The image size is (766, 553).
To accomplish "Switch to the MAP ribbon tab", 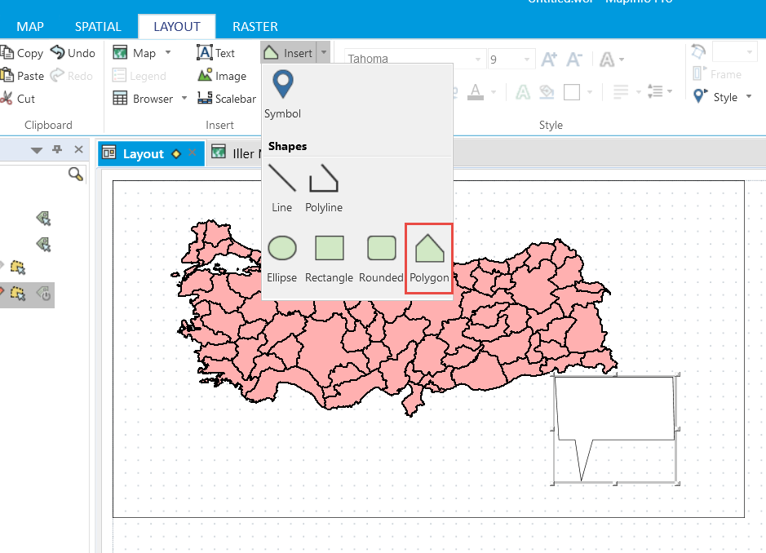I will coord(30,26).
